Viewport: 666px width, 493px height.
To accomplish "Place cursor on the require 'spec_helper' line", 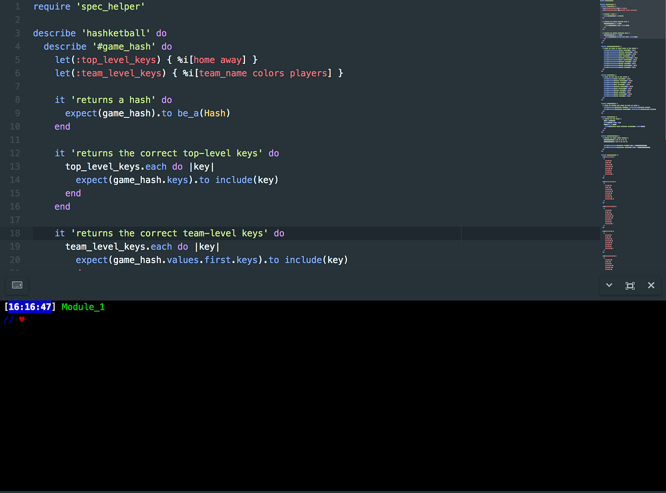I will (88, 6).
